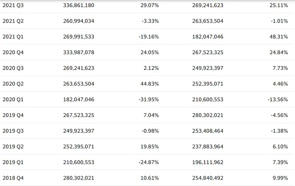Select the 2020 Q1 row label
Image resolution: width=295 pixels, height=186 pixels.
coord(13,99)
